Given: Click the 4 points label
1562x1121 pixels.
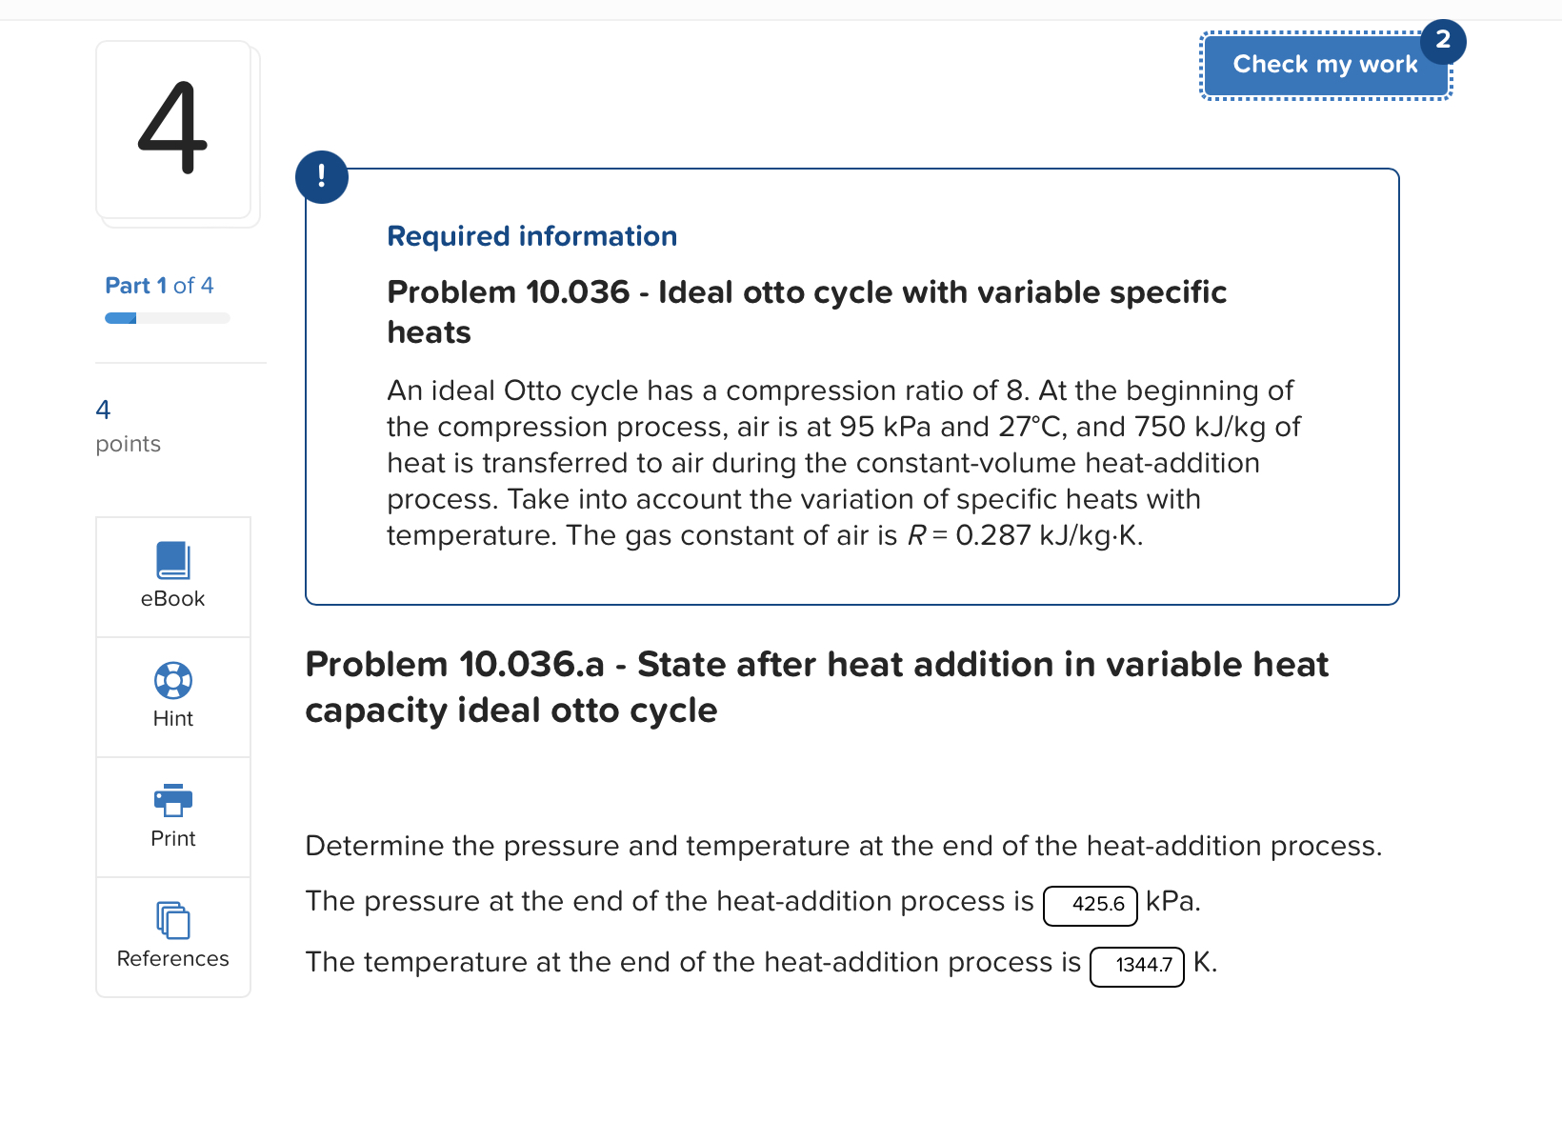Looking at the screenshot, I should point(127,426).
